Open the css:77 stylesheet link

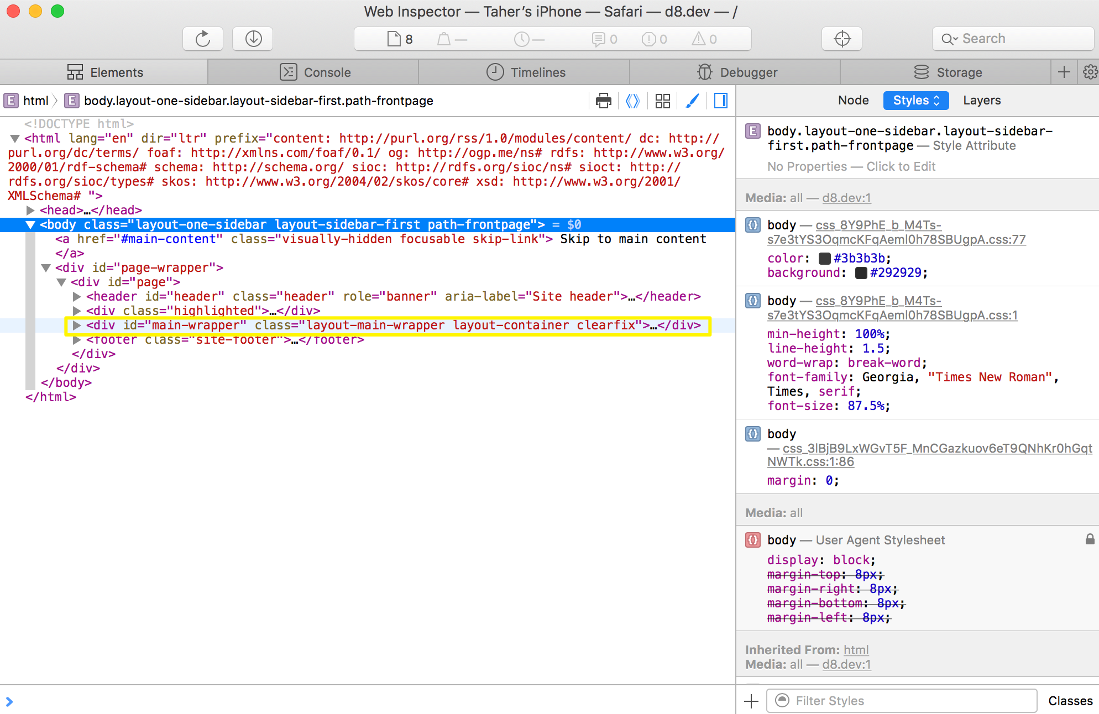click(x=896, y=232)
